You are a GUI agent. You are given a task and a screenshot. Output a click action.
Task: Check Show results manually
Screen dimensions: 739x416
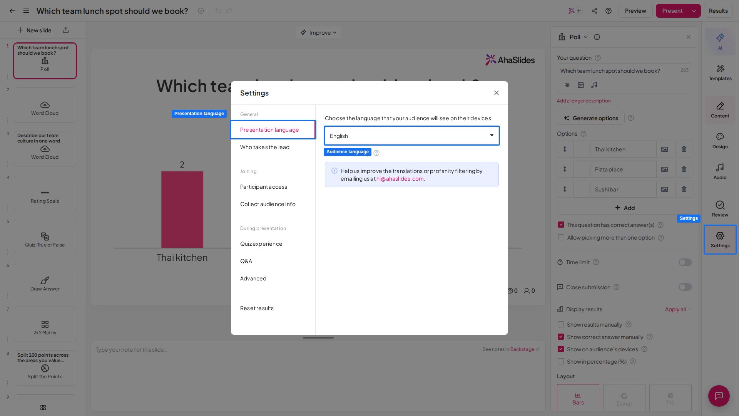(x=560, y=324)
